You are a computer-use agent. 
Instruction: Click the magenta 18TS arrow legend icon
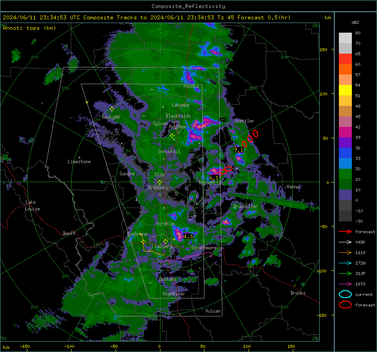(345, 284)
